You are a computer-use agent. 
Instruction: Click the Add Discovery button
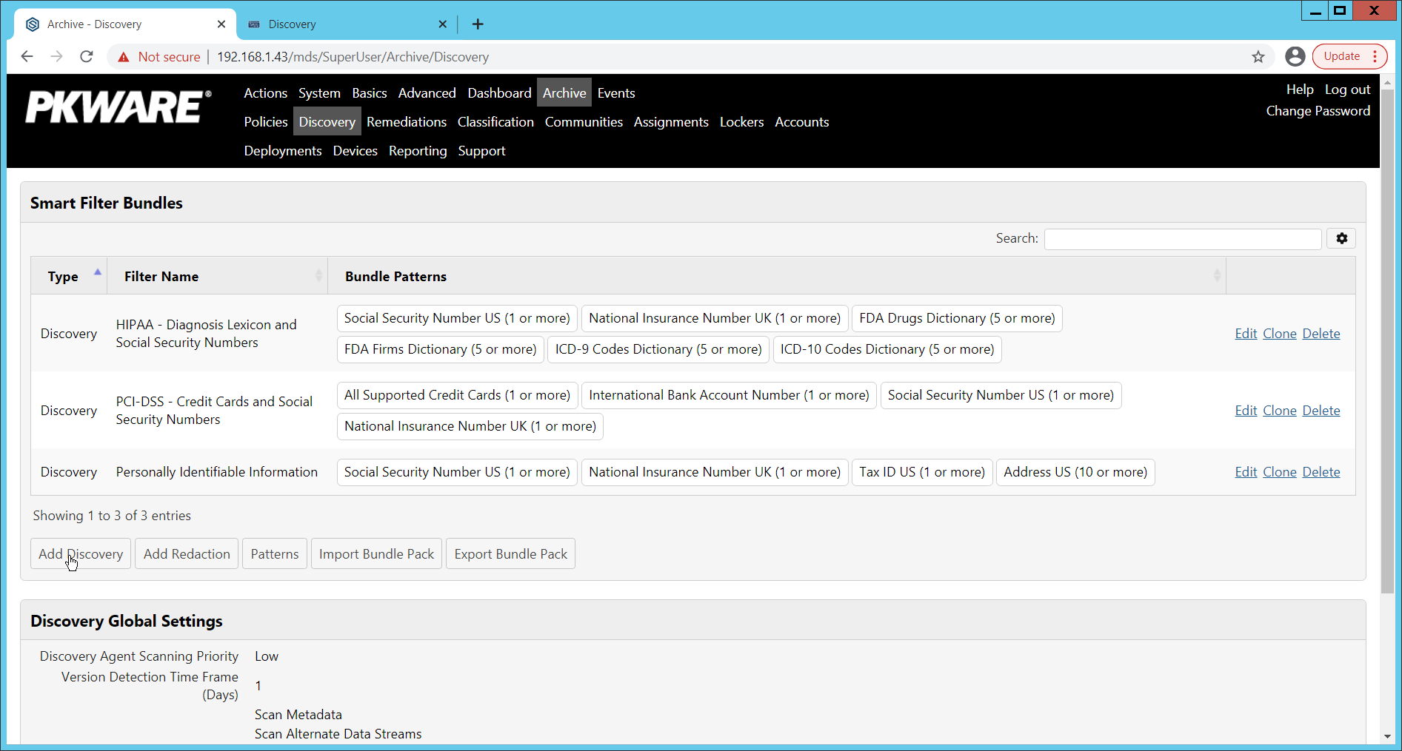click(x=80, y=553)
